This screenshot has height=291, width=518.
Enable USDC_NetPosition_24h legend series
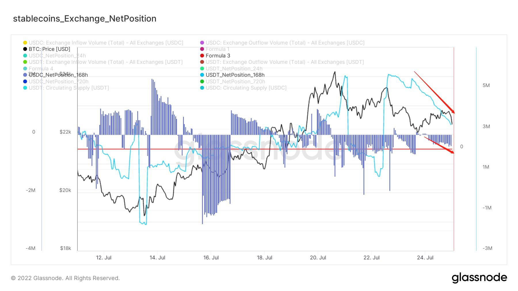(x=57, y=56)
